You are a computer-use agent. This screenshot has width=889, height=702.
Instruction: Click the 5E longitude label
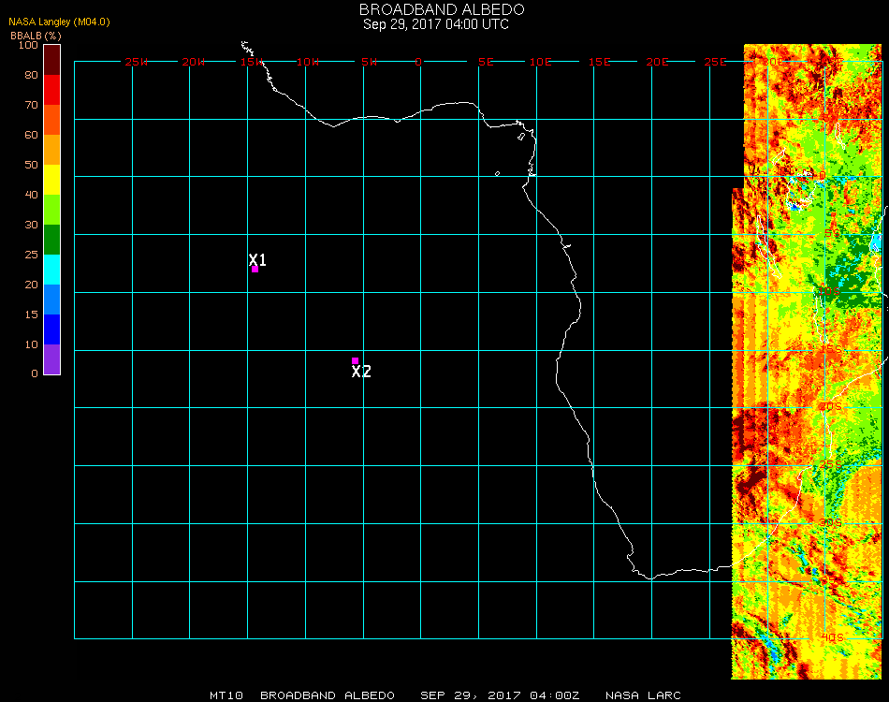click(486, 62)
